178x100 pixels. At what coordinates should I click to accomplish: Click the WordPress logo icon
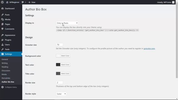coord(3,2)
